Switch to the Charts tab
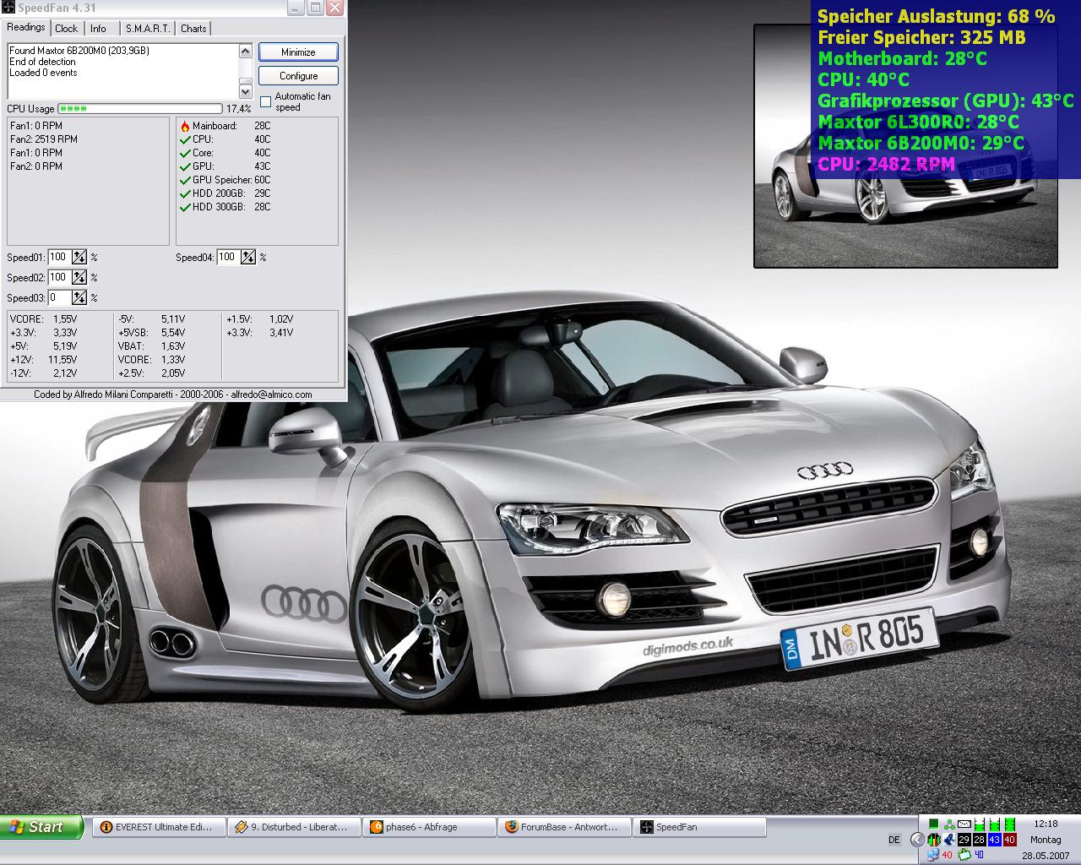 [x=193, y=29]
